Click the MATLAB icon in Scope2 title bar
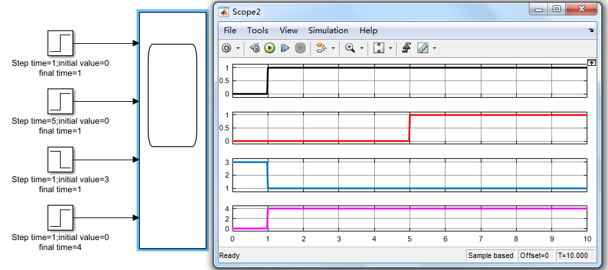 pos(224,11)
